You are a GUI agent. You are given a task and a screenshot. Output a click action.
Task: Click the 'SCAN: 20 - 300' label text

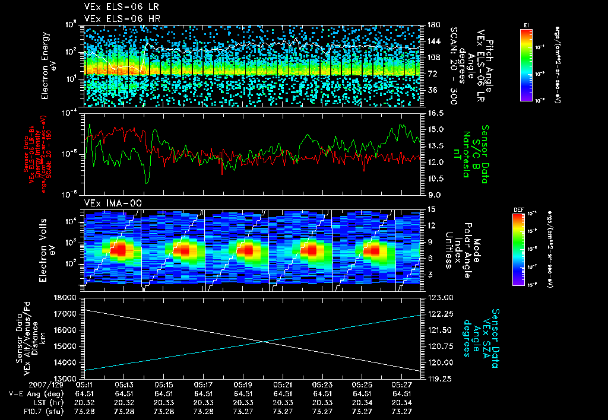tap(454, 66)
